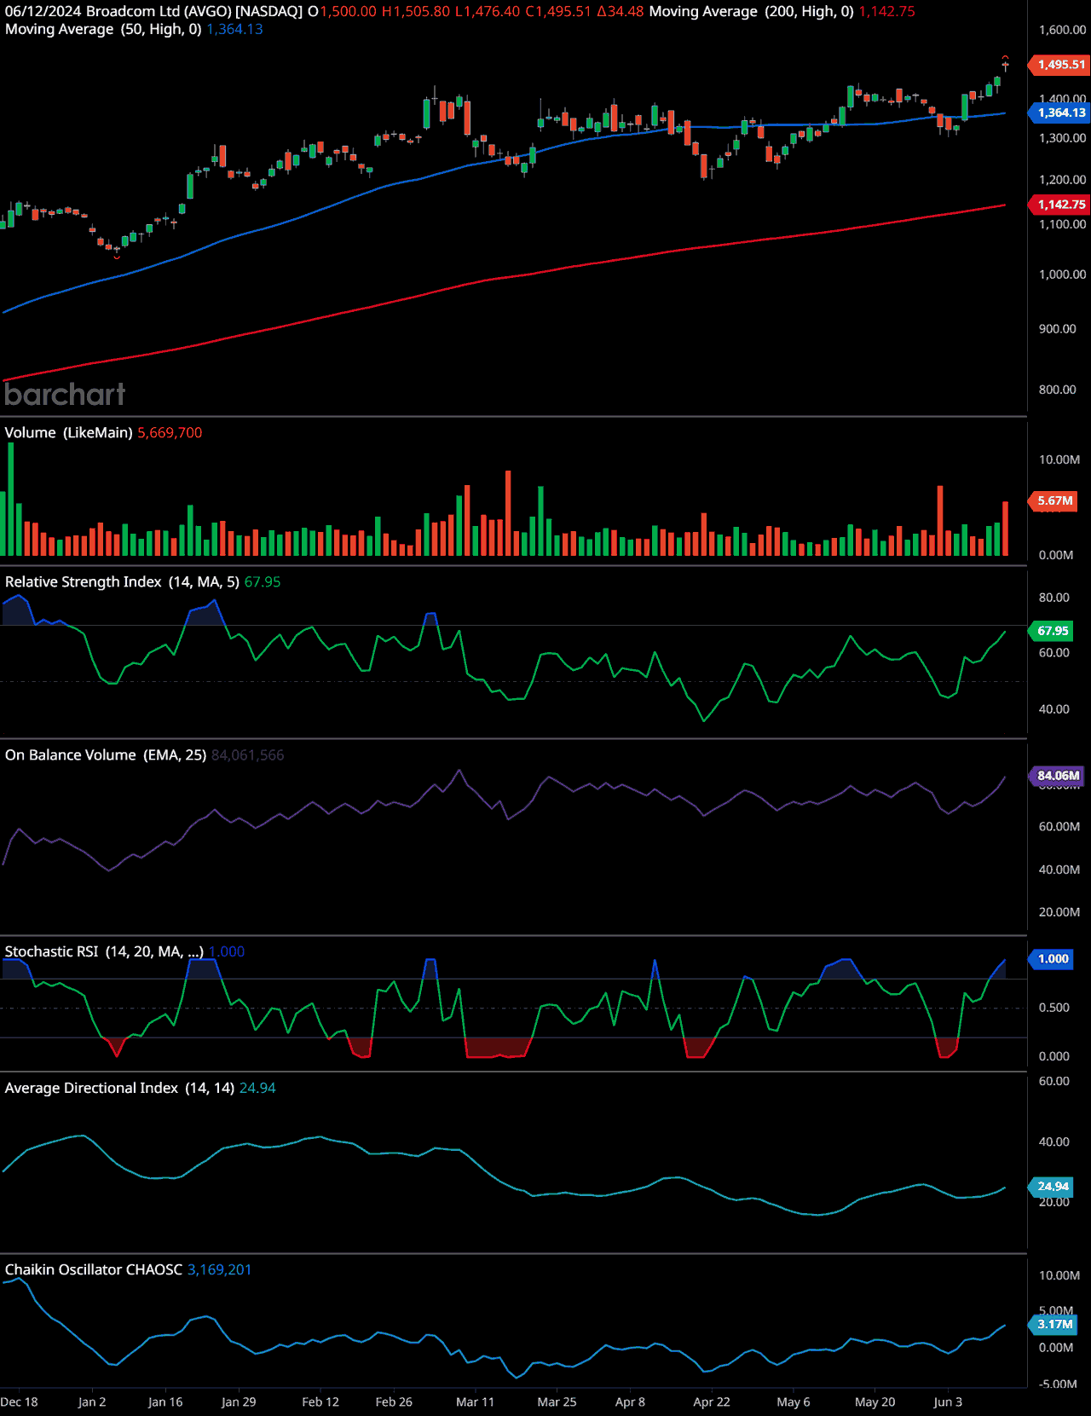Click the Jan 16 date label
The height and width of the screenshot is (1416, 1091).
click(x=165, y=1402)
